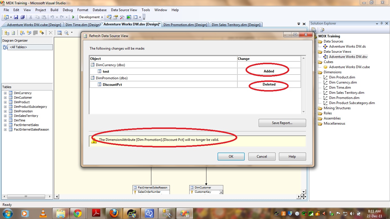Click the Zoom magnifier icon in DSV toolbar
The image size is (390, 219).
point(67,33)
